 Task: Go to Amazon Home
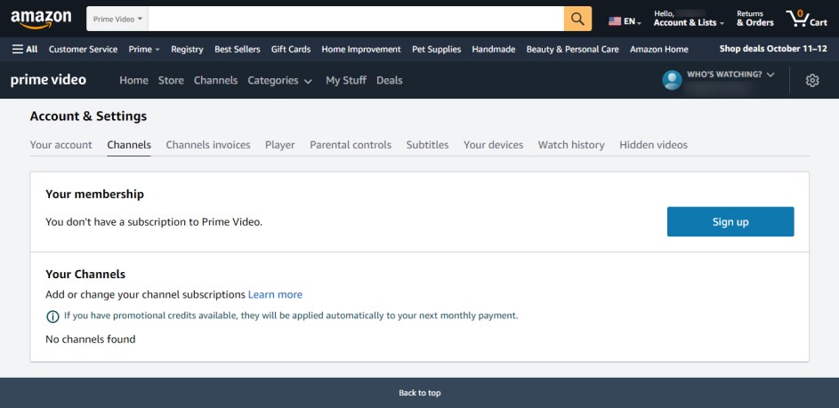tap(659, 49)
